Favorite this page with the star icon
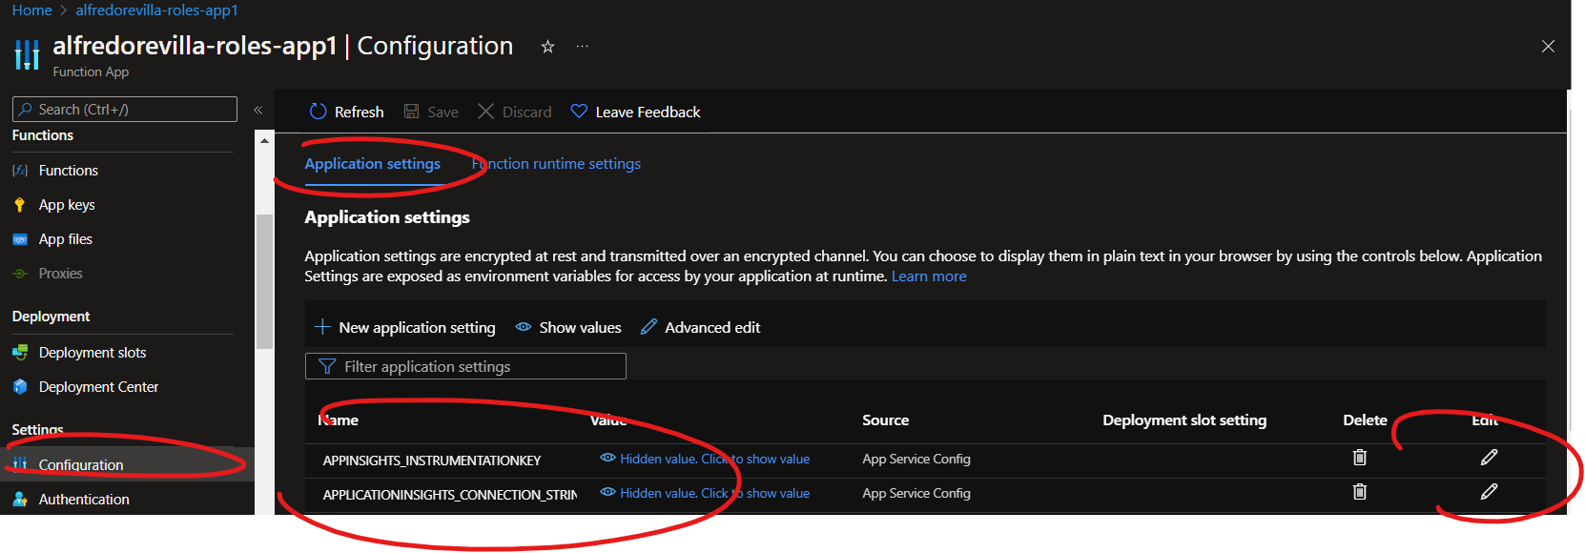The image size is (1585, 553). (x=547, y=47)
